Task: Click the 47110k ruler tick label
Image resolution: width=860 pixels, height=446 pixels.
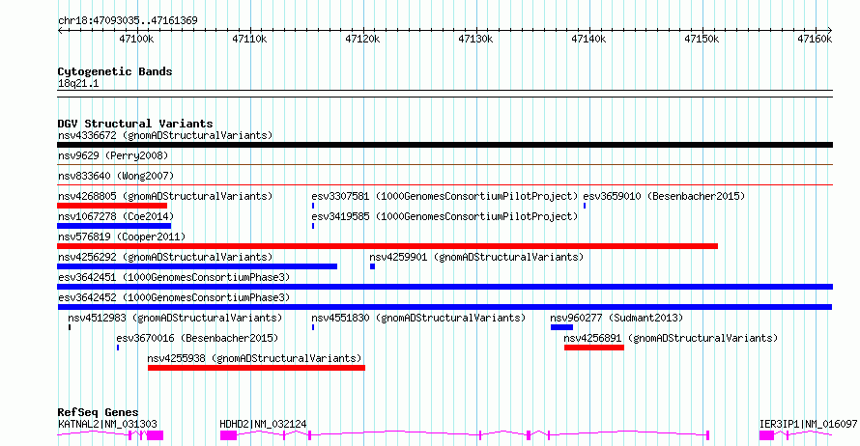Action: point(249,39)
